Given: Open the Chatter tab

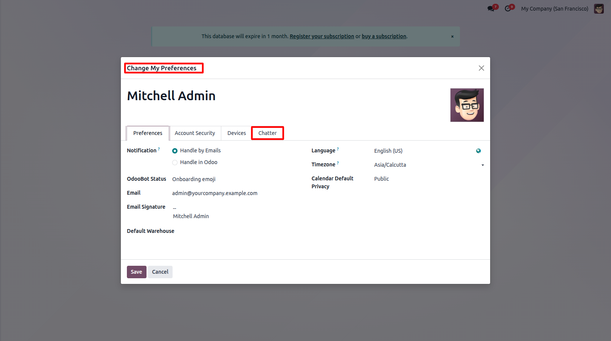Looking at the screenshot, I should (267, 133).
